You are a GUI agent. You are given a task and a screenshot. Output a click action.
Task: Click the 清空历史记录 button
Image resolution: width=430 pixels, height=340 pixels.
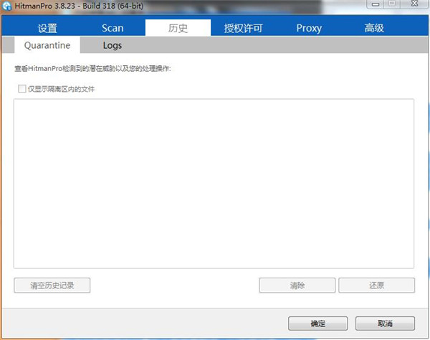[x=52, y=285]
